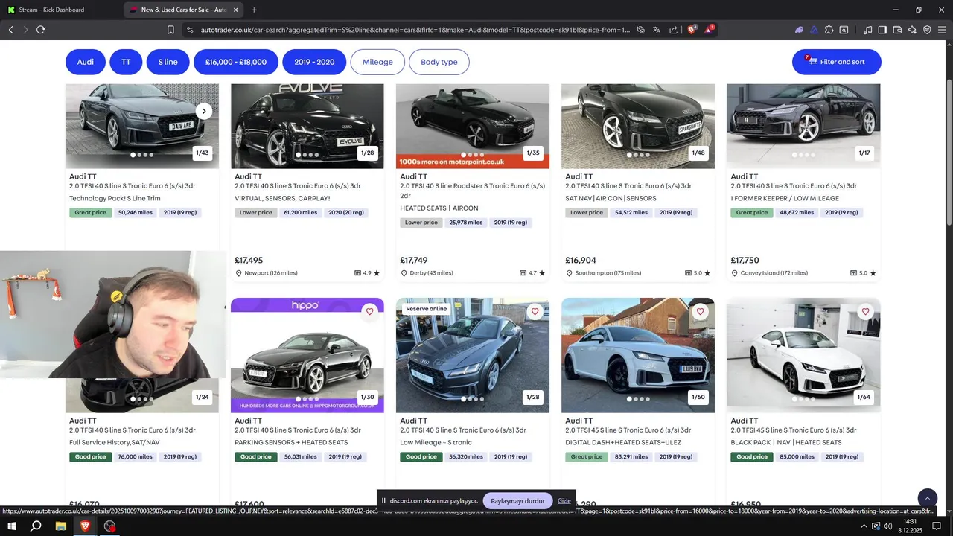Save the white Black Pack TT listing

click(x=865, y=311)
